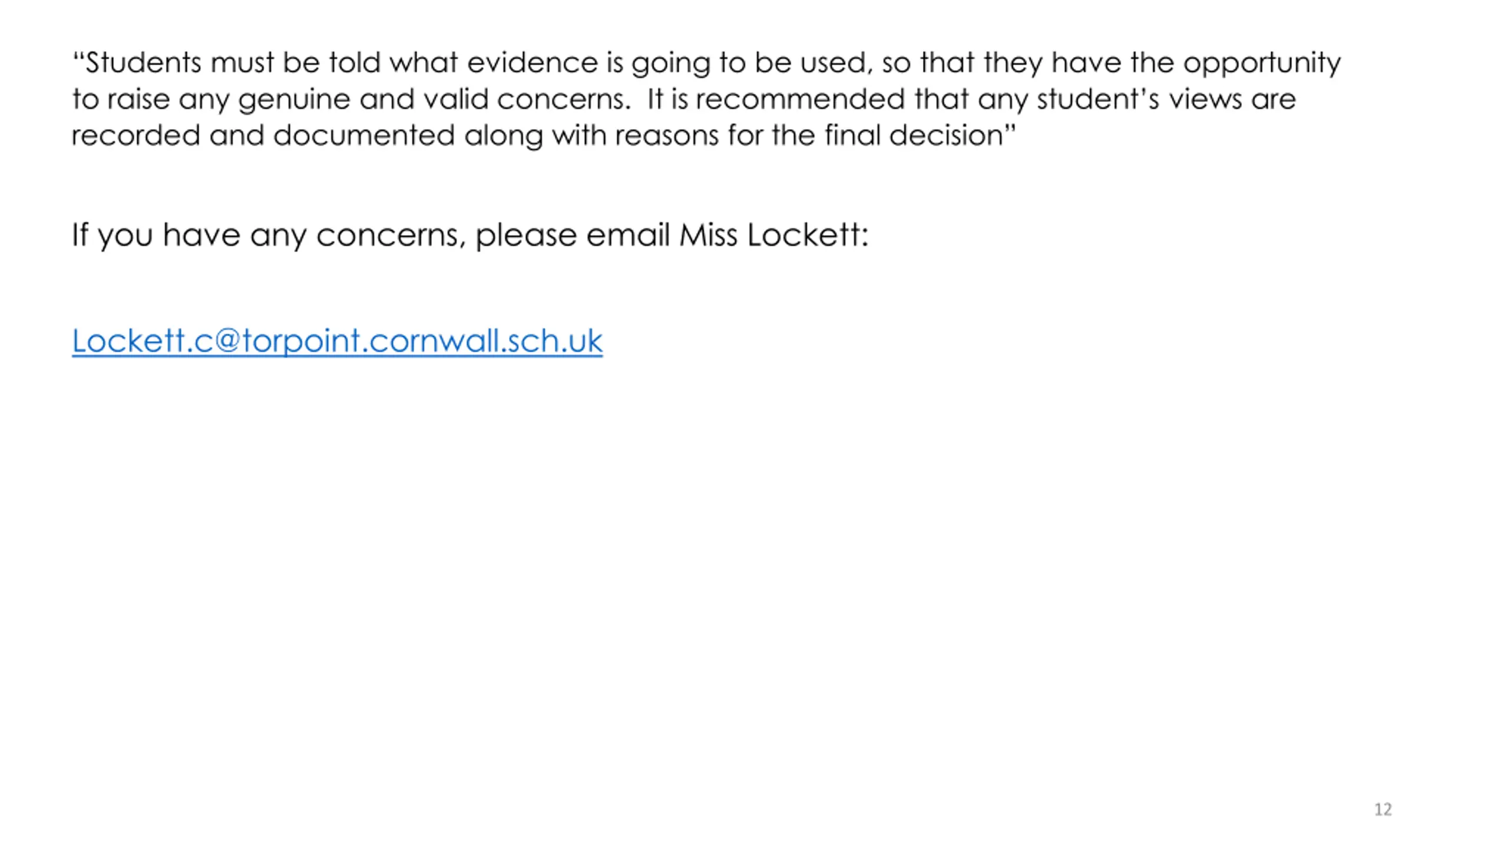
Task: Click the word "evidence" in first line
Action: click(x=532, y=62)
